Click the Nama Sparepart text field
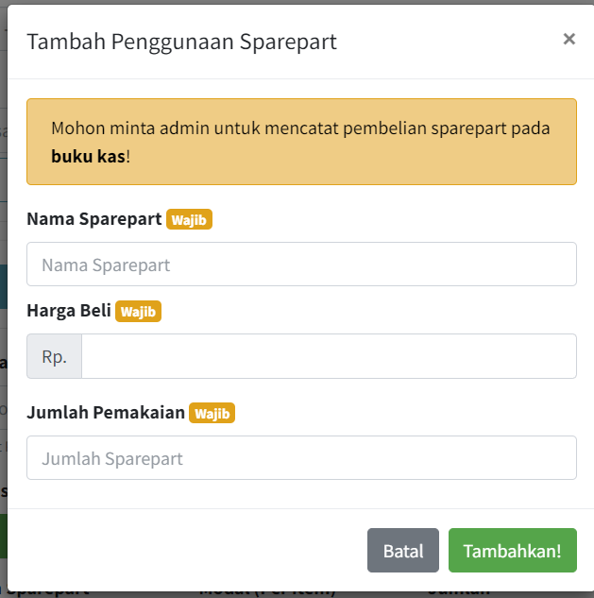 tap(301, 265)
